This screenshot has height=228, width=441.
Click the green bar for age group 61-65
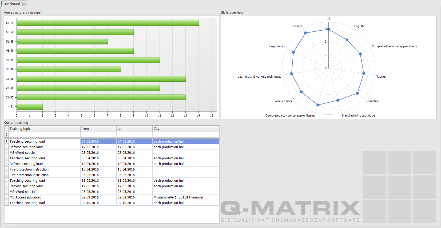108,23
